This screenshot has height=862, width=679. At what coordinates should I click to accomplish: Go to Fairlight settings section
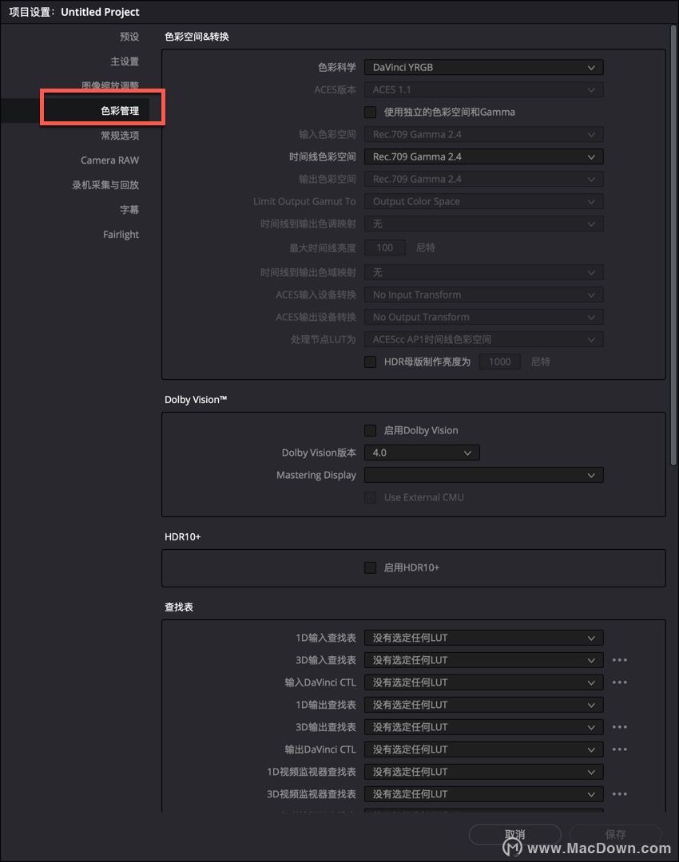coord(121,235)
